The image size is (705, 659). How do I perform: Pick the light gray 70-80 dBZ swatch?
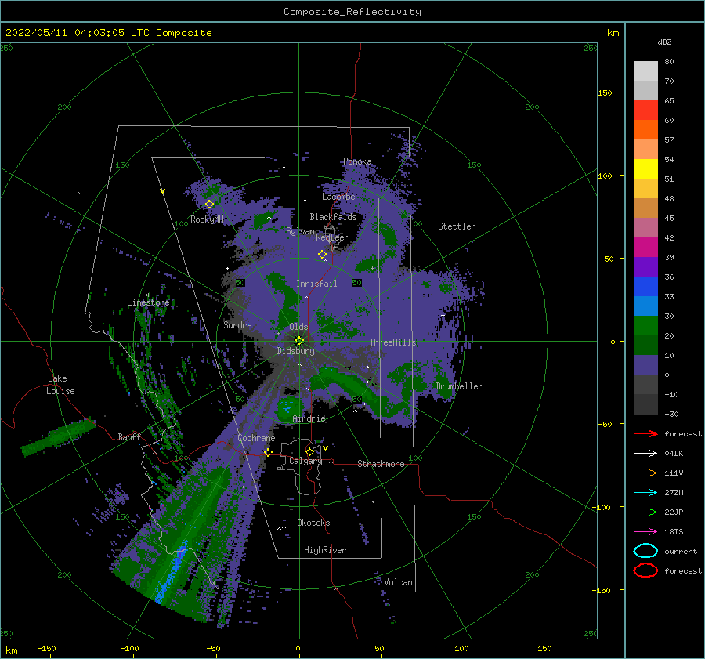pyautogui.click(x=645, y=71)
